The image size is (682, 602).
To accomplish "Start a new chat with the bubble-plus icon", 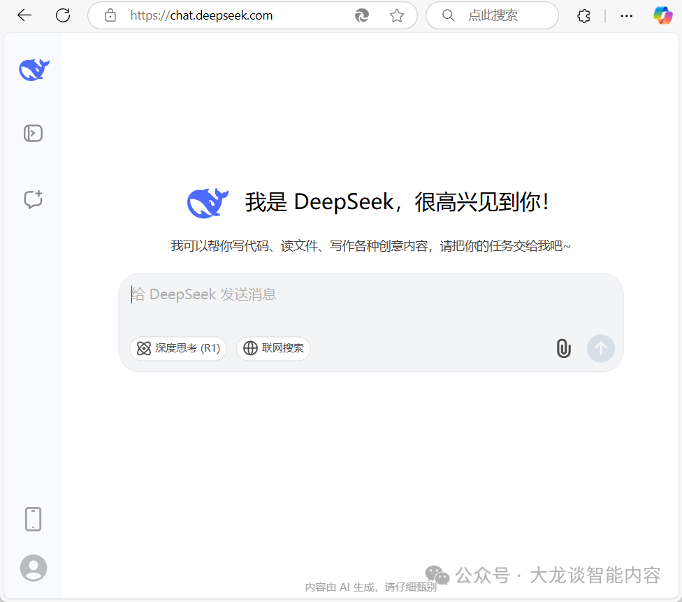I will click(x=33, y=199).
